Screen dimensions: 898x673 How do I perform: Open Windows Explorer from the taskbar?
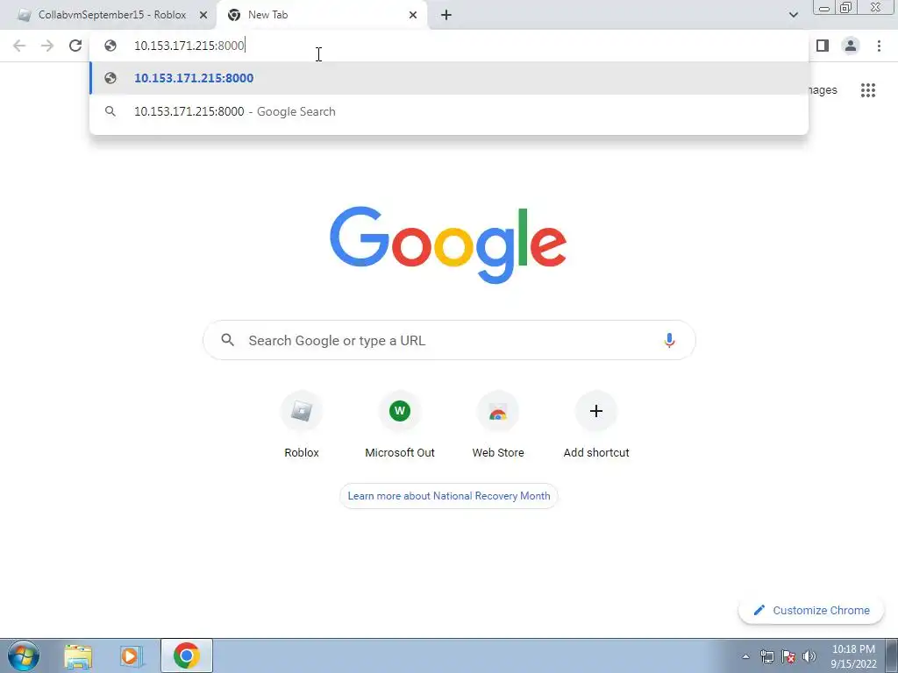pyautogui.click(x=78, y=655)
